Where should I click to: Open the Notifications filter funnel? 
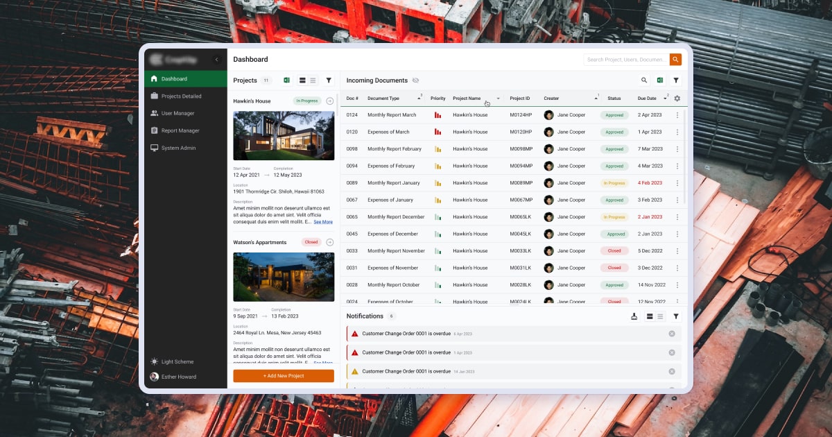[x=676, y=316]
